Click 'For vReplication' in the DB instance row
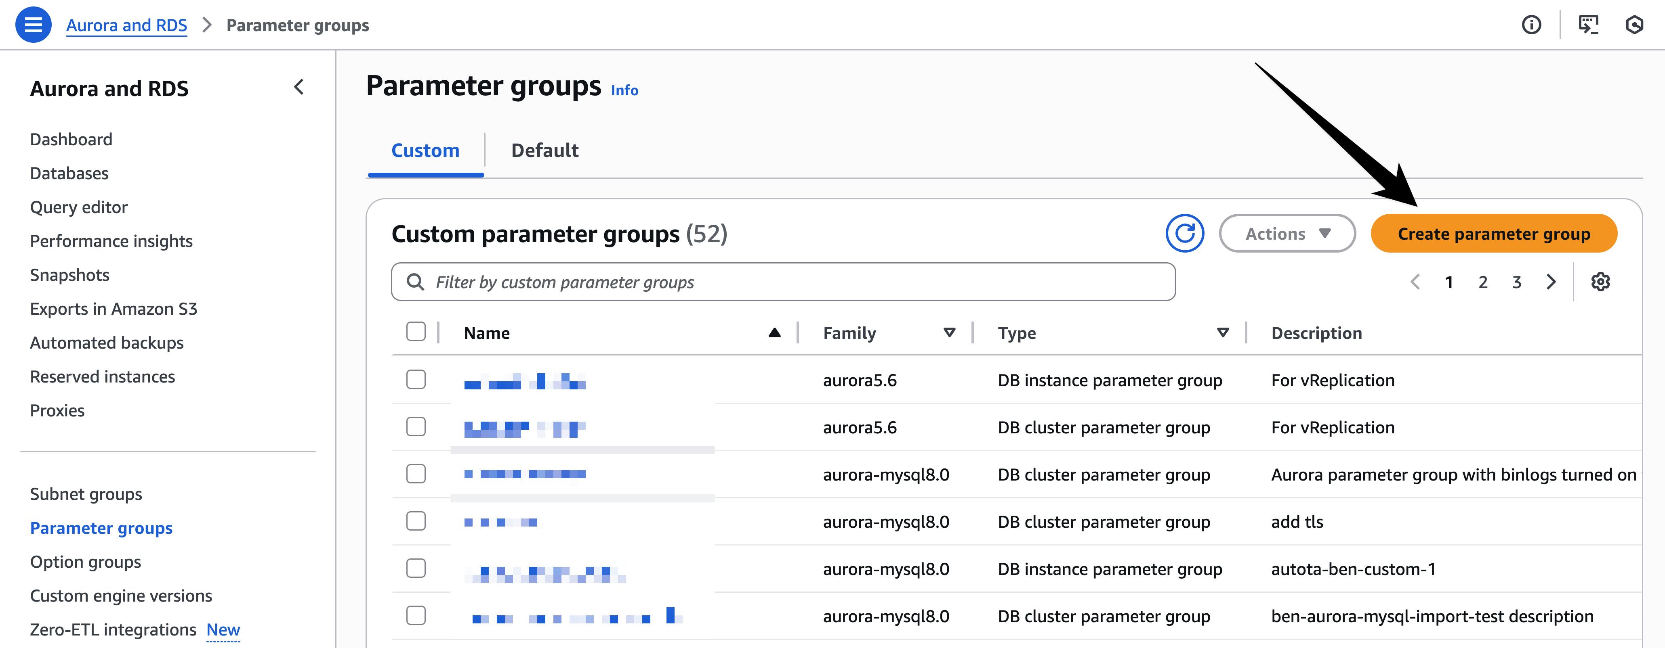This screenshot has width=1665, height=648. click(1333, 380)
